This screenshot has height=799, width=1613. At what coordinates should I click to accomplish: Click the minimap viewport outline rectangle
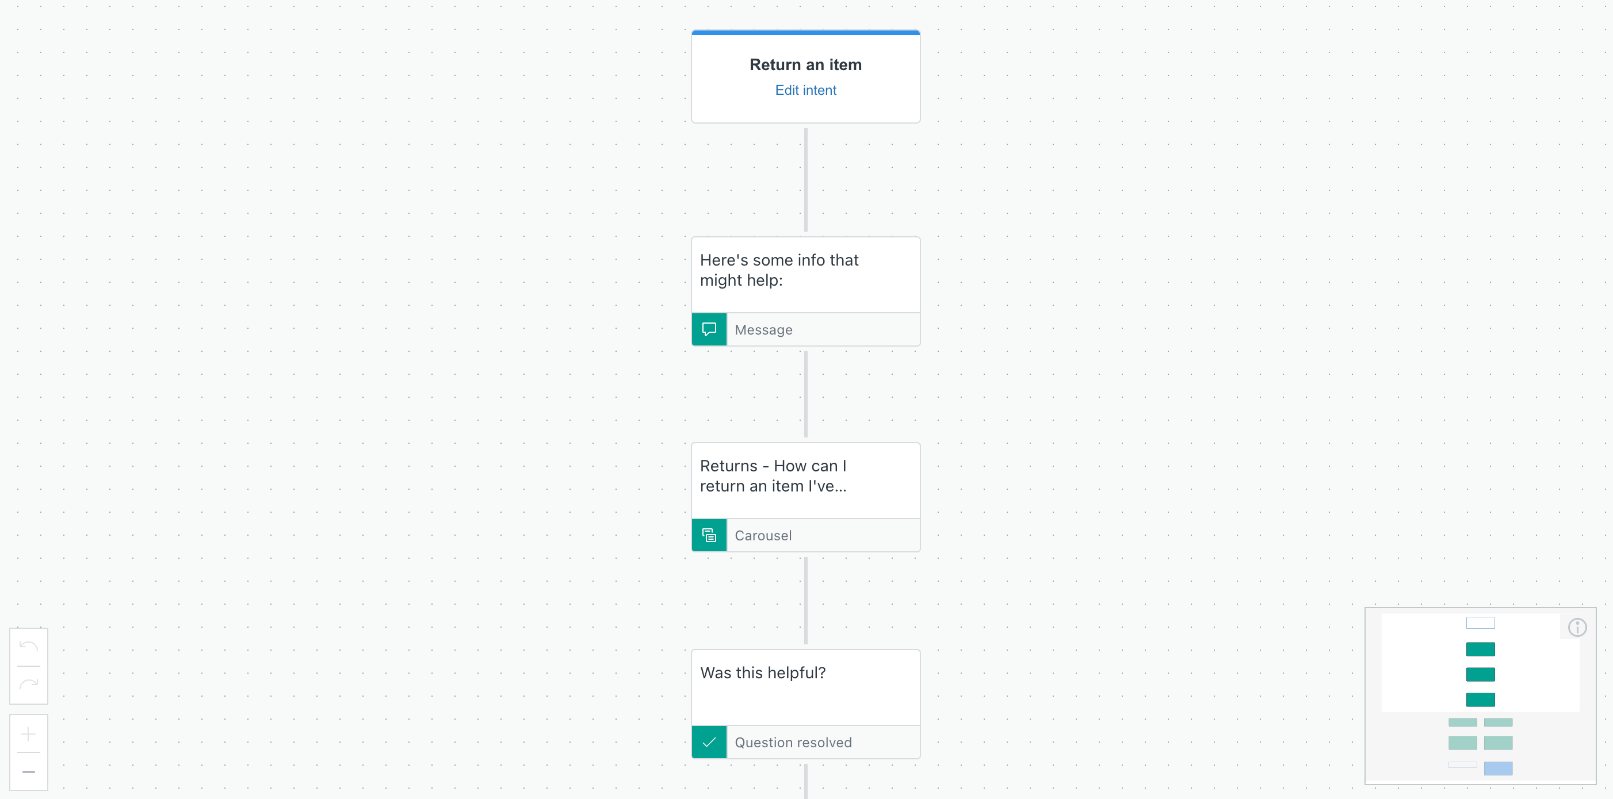[x=1480, y=623]
